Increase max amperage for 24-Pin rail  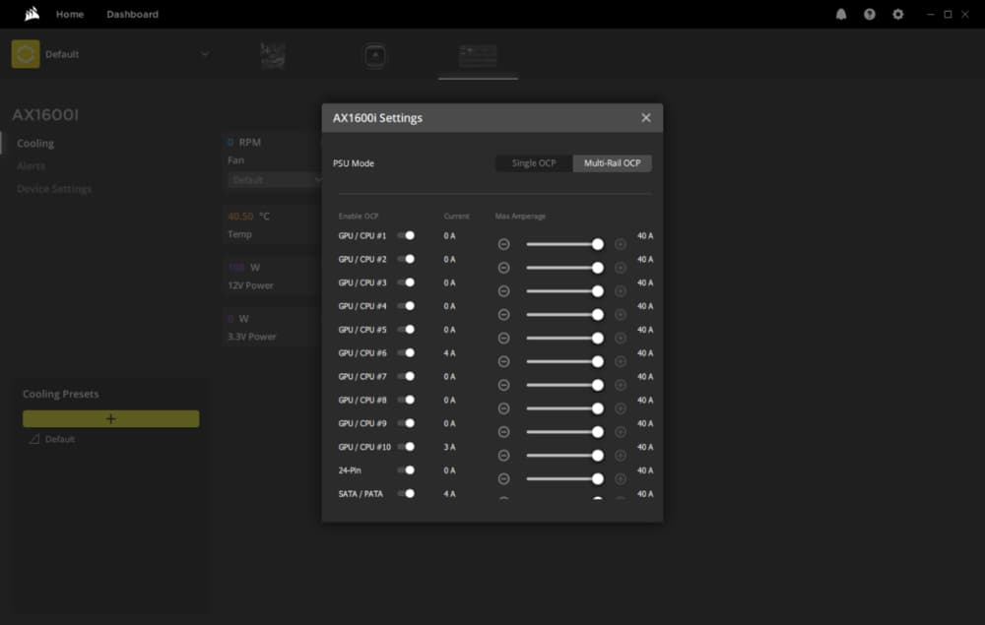pos(620,478)
